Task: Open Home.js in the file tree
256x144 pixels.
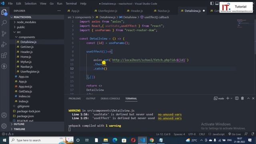Action: pyautogui.click(x=26, y=57)
